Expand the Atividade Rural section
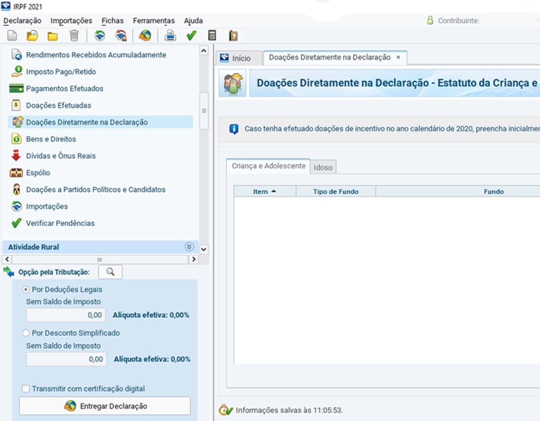 tap(189, 247)
